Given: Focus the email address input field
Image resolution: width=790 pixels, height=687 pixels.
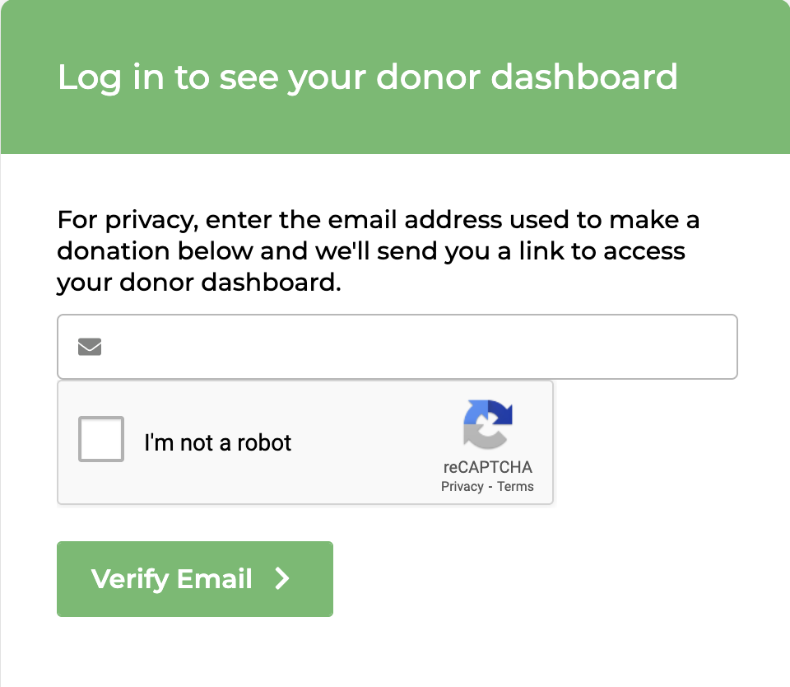Looking at the screenshot, I should pos(411,347).
